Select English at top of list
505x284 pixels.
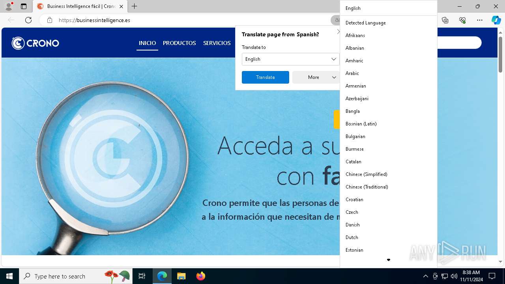[389, 8]
